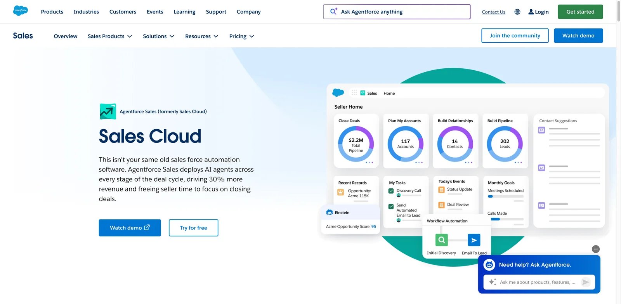Click the Deal Review calendar icon

441,205
